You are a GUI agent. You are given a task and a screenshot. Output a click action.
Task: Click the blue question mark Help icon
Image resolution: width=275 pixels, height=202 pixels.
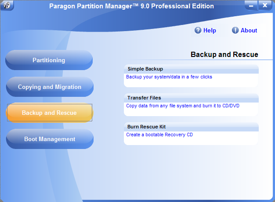[x=198, y=30]
